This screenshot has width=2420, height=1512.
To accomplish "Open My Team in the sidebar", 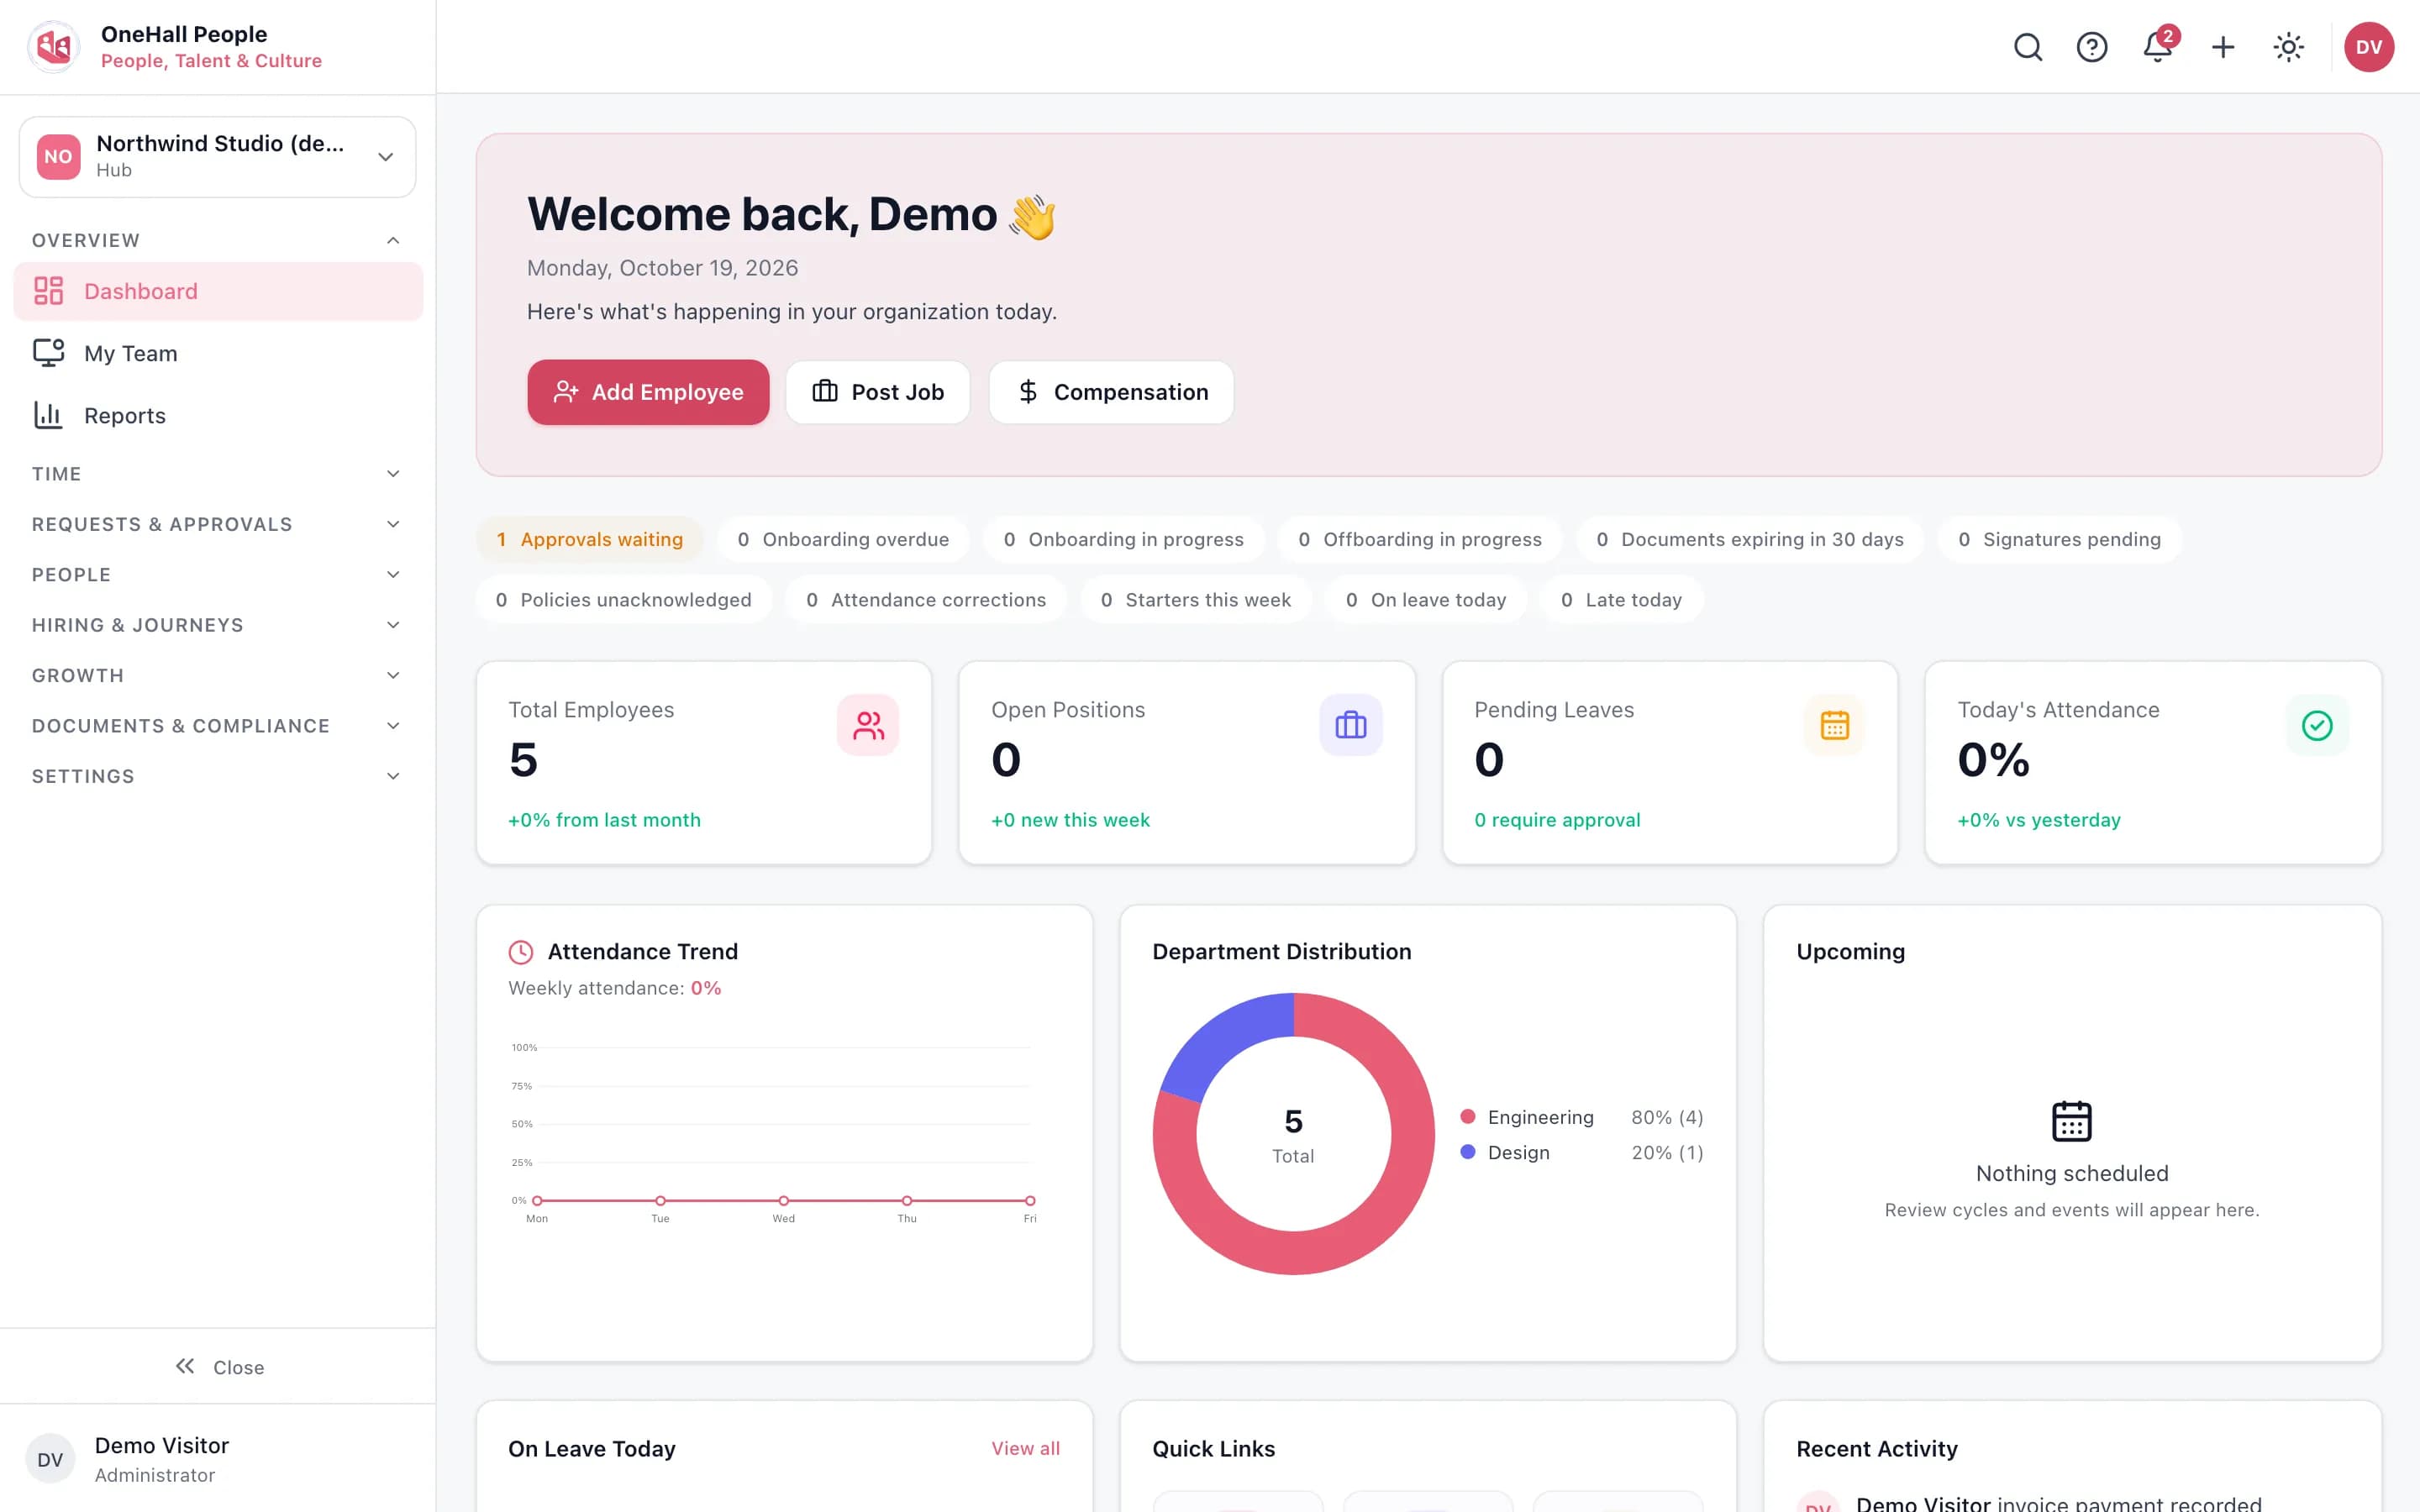I will coord(218,353).
